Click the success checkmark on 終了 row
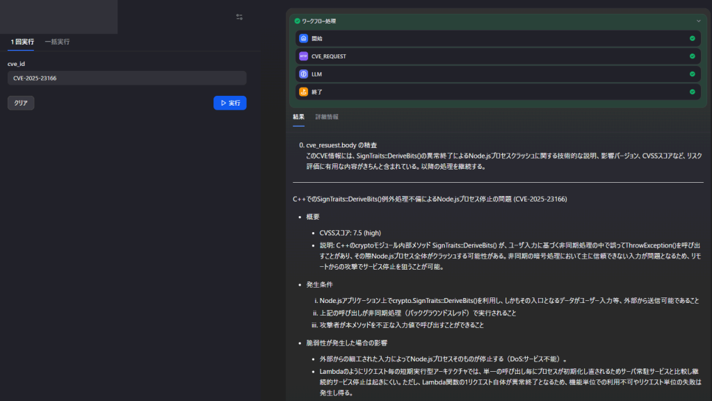 (x=692, y=92)
